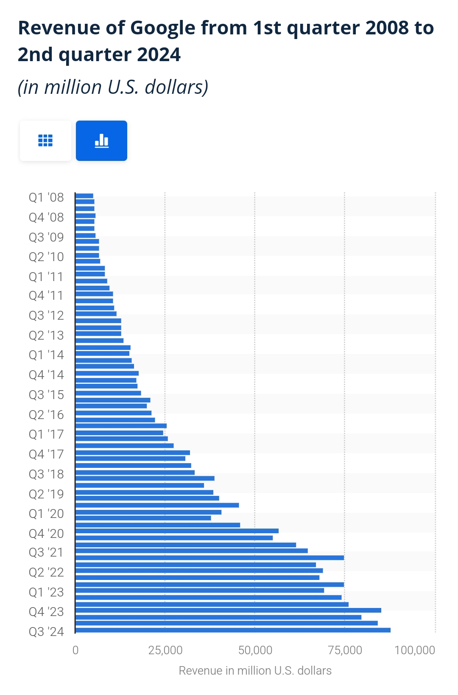Select the Q3 '24 revenue bar

(x=233, y=630)
